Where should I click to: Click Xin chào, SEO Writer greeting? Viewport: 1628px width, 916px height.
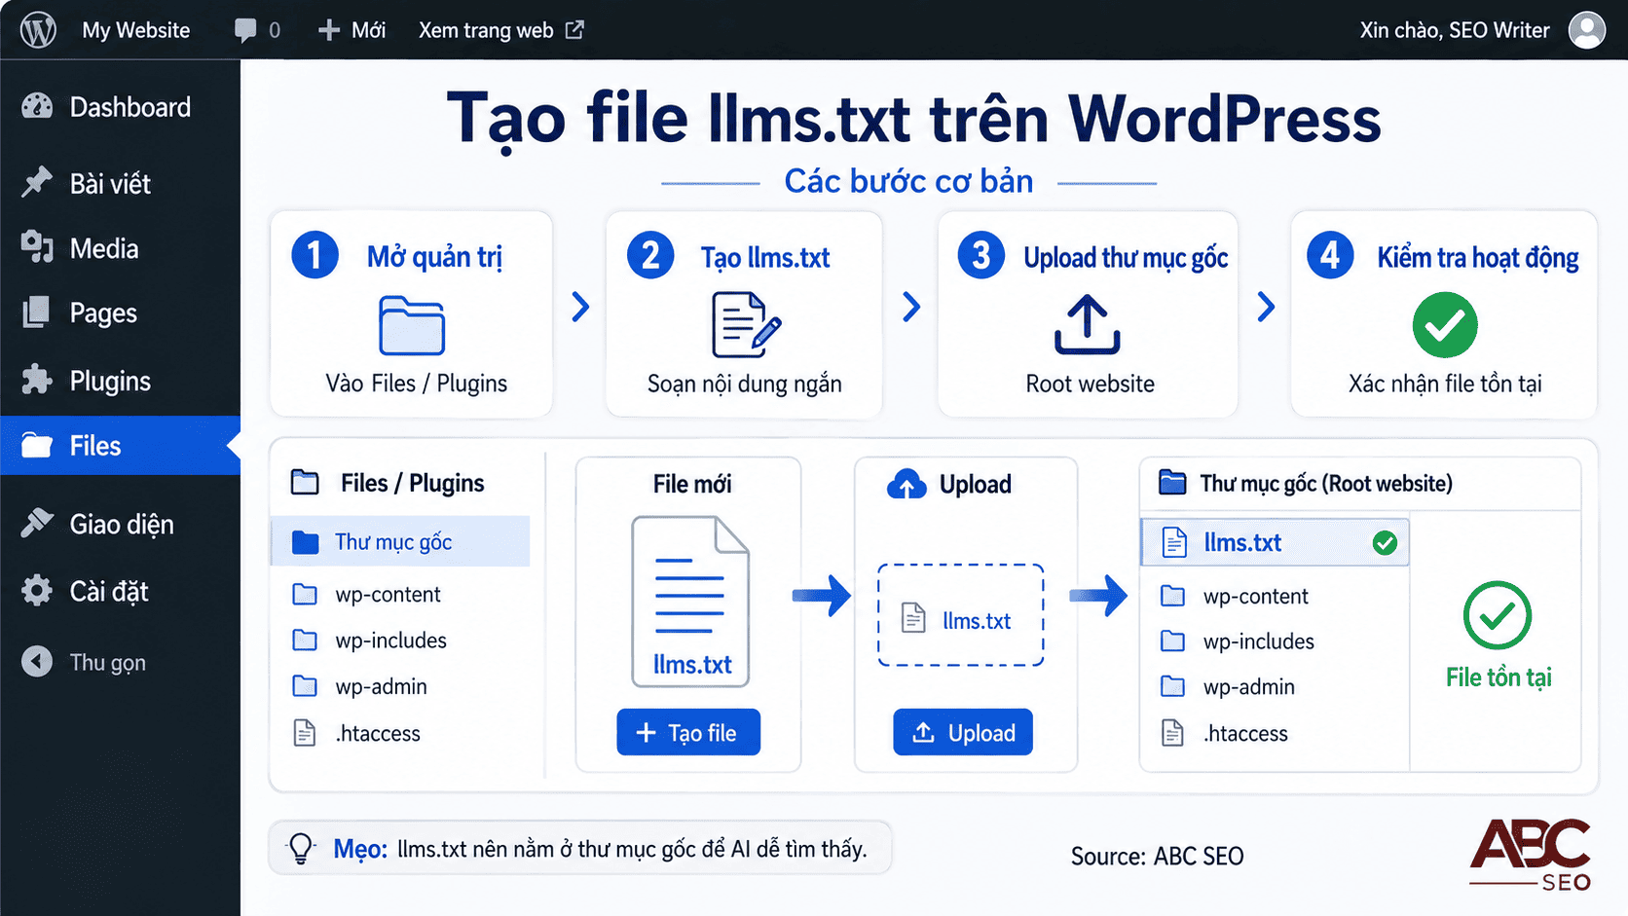[x=1455, y=30]
